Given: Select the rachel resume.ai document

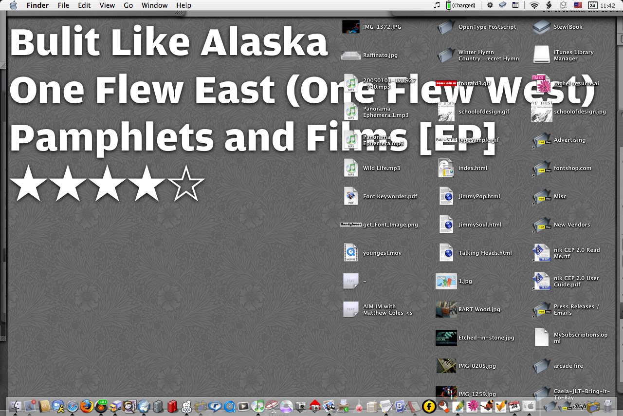Looking at the screenshot, I should coord(542,83).
